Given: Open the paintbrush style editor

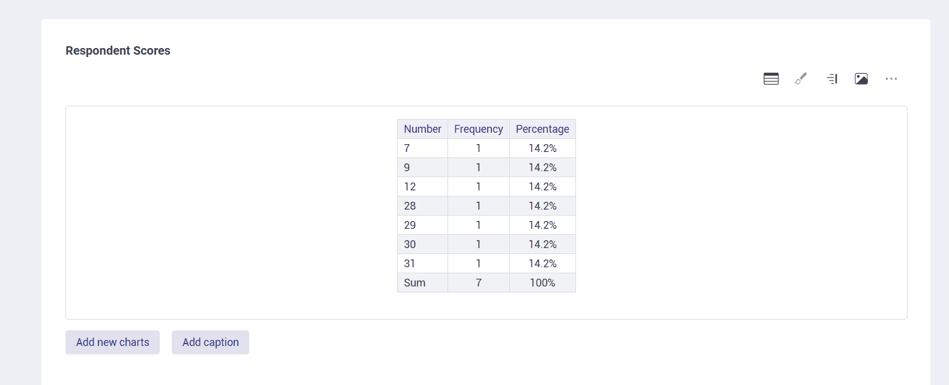Looking at the screenshot, I should (x=801, y=79).
